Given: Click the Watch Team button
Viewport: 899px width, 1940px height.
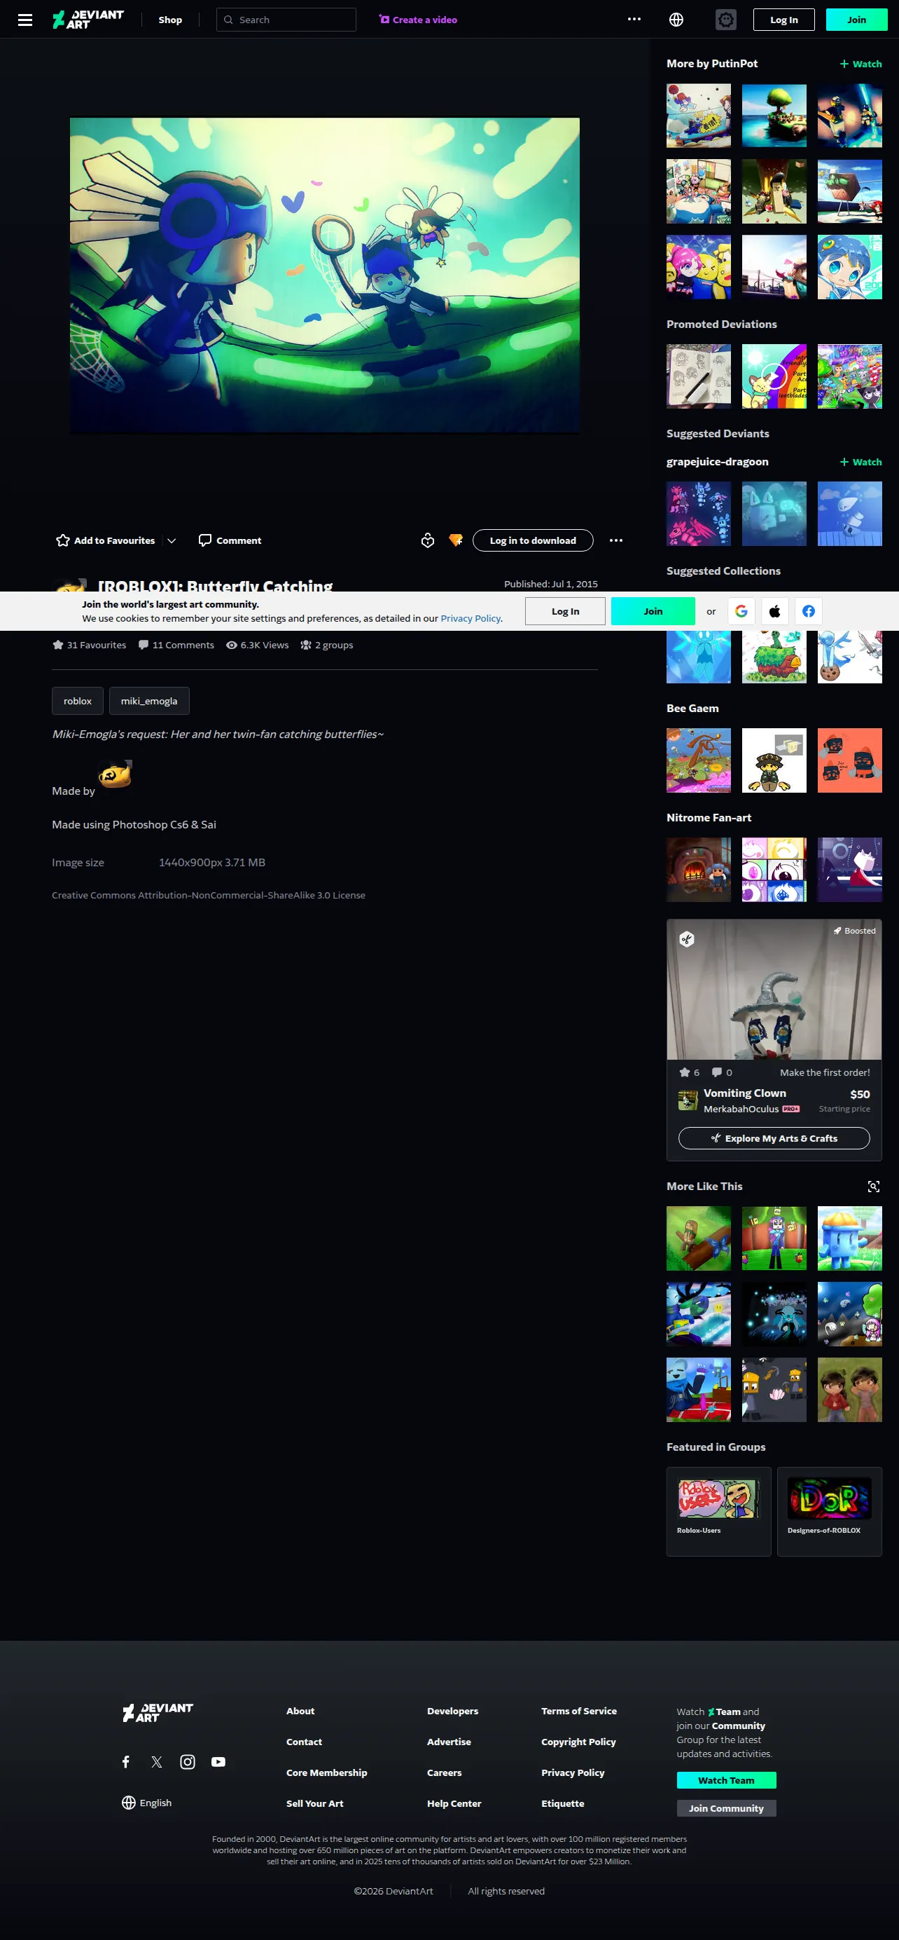Looking at the screenshot, I should click(726, 1780).
